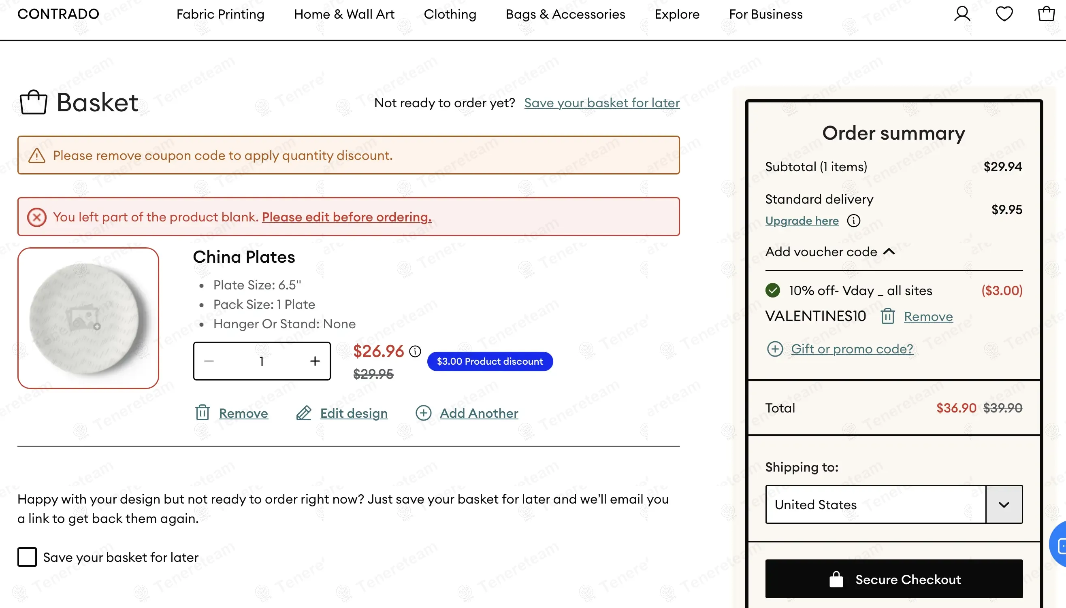Screen dimensions: 1066x608
Task: Open the Edit design link
Action: click(354, 413)
